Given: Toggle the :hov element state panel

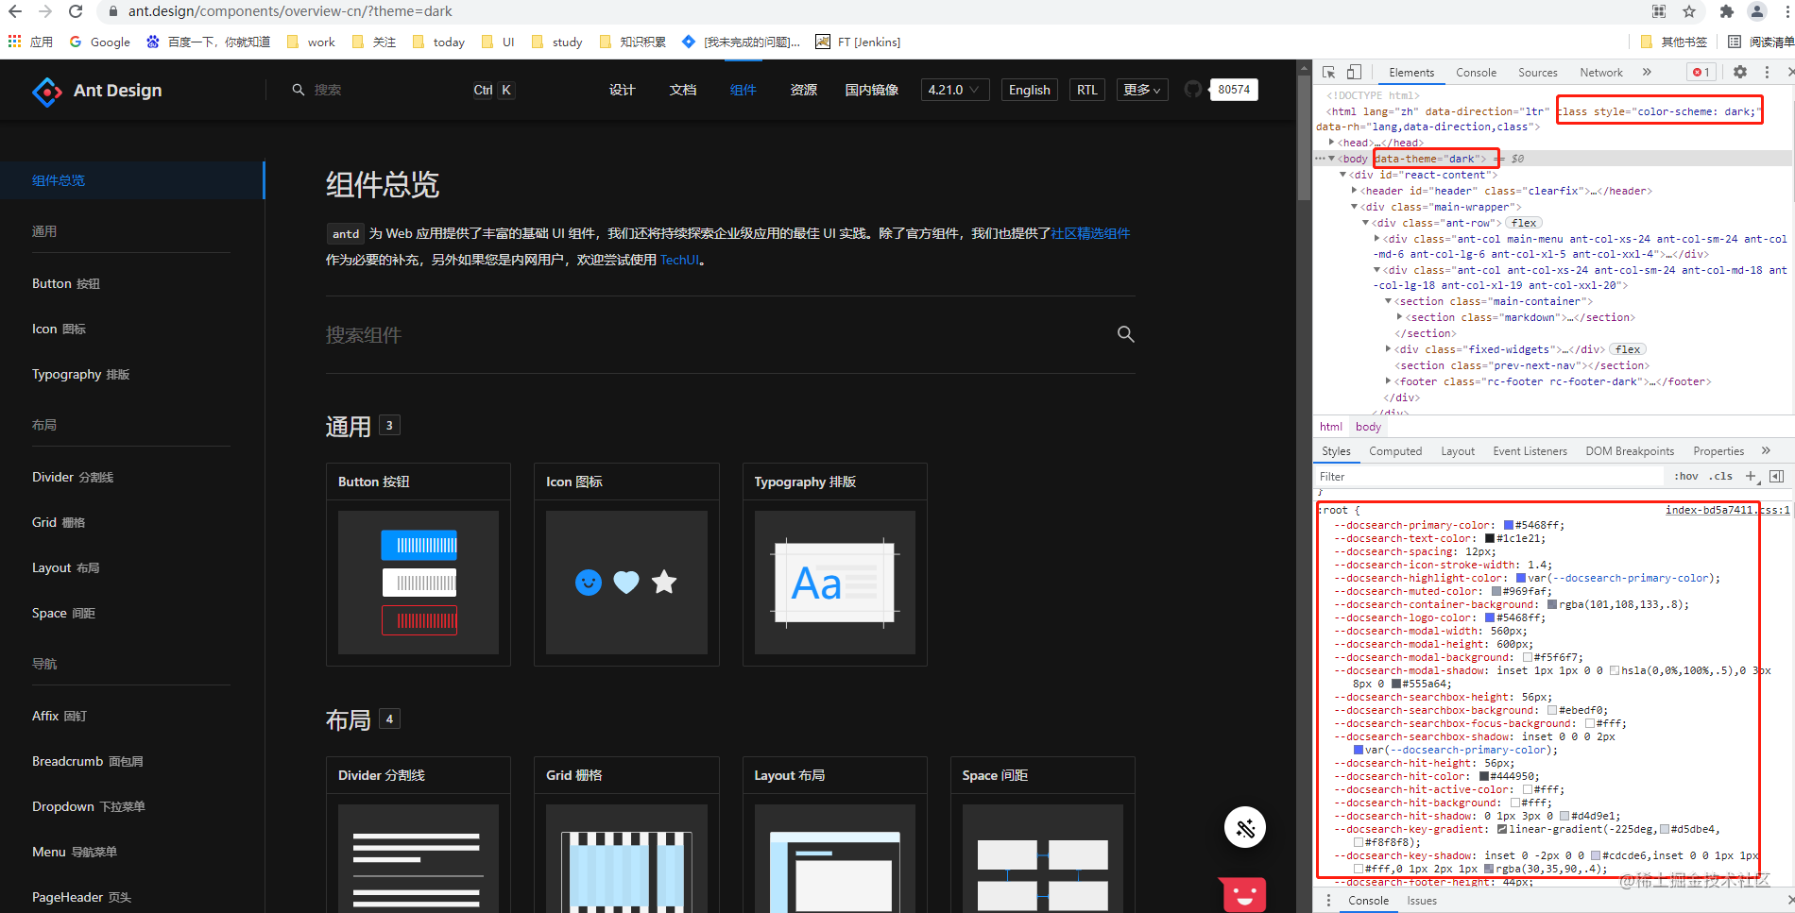Looking at the screenshot, I should coord(1686,476).
